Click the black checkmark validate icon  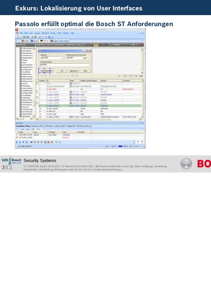(x=31, y=142)
